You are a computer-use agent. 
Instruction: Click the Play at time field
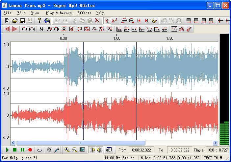point(218,150)
